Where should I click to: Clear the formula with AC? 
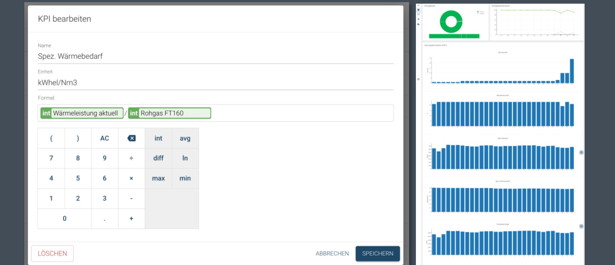click(104, 138)
